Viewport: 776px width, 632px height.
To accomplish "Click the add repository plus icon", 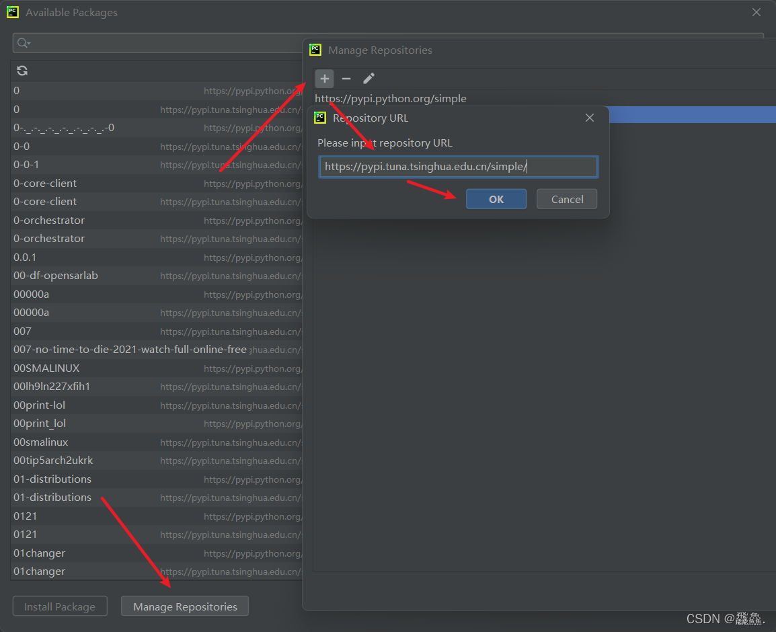I will coord(325,78).
